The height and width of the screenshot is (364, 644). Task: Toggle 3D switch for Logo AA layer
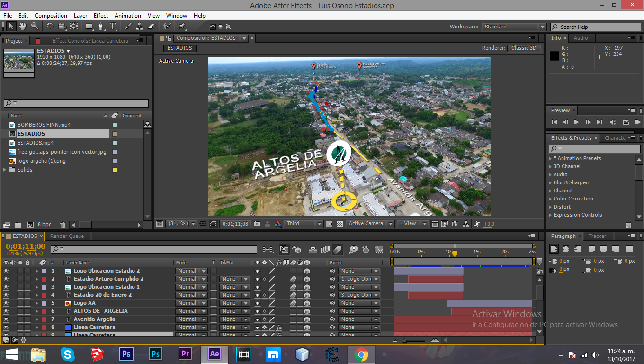click(x=307, y=303)
